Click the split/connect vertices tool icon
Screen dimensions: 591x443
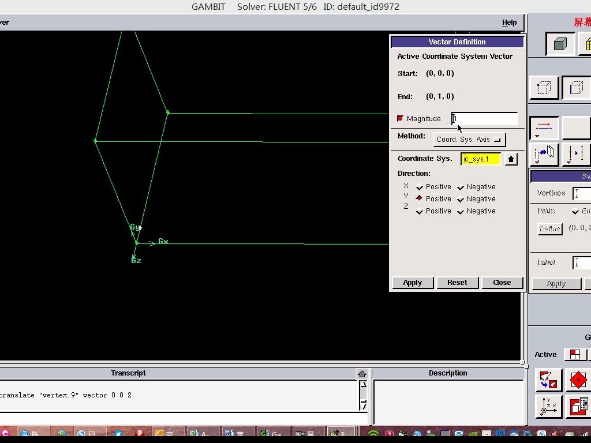pos(576,154)
